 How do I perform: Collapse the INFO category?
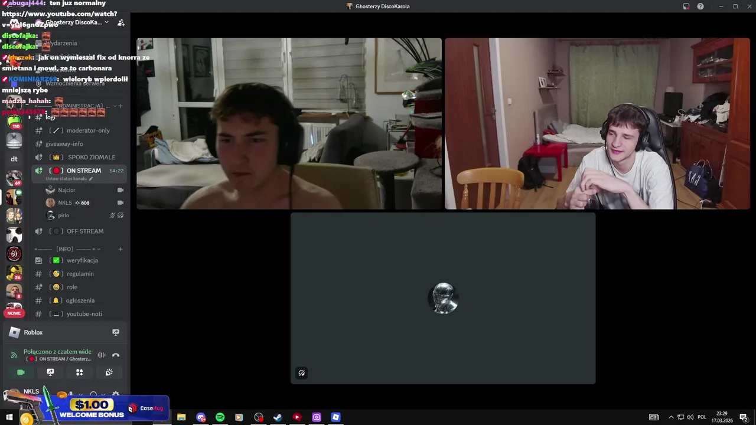tap(67, 249)
